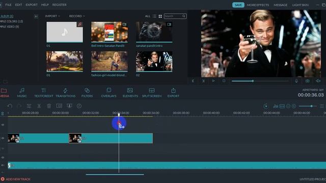
Task: Click the Edit settings (sliders) icon
Action: tap(29, 106)
